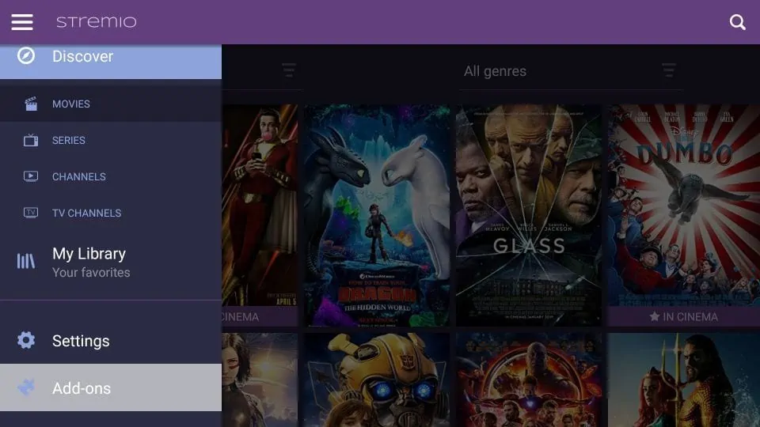The image size is (760, 427).
Task: Click the TV Channels screen icon
Action: (x=31, y=213)
